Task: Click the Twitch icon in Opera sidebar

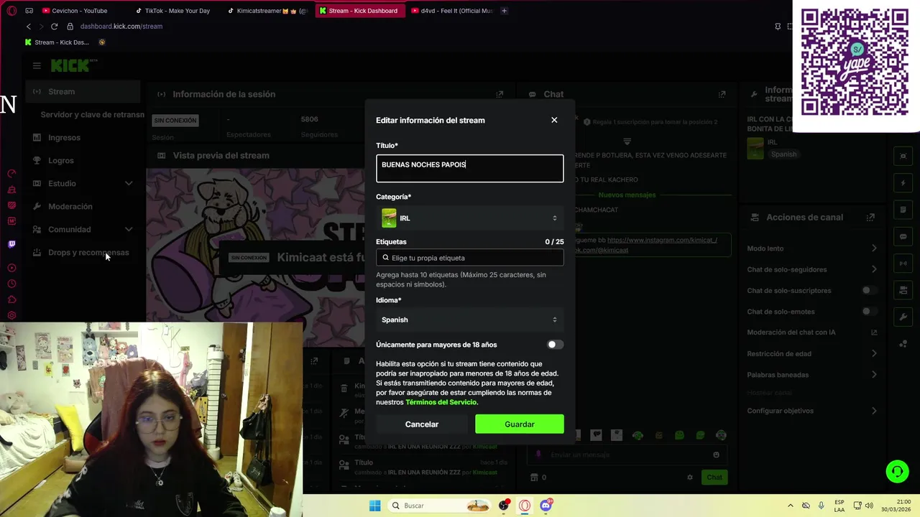Action: 11,244
